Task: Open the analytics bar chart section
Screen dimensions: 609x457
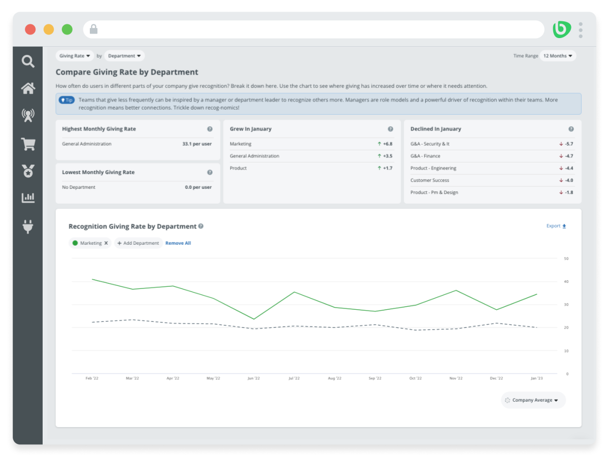Action: click(28, 198)
